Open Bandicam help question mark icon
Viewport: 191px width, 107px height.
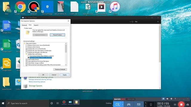pos(175,99)
